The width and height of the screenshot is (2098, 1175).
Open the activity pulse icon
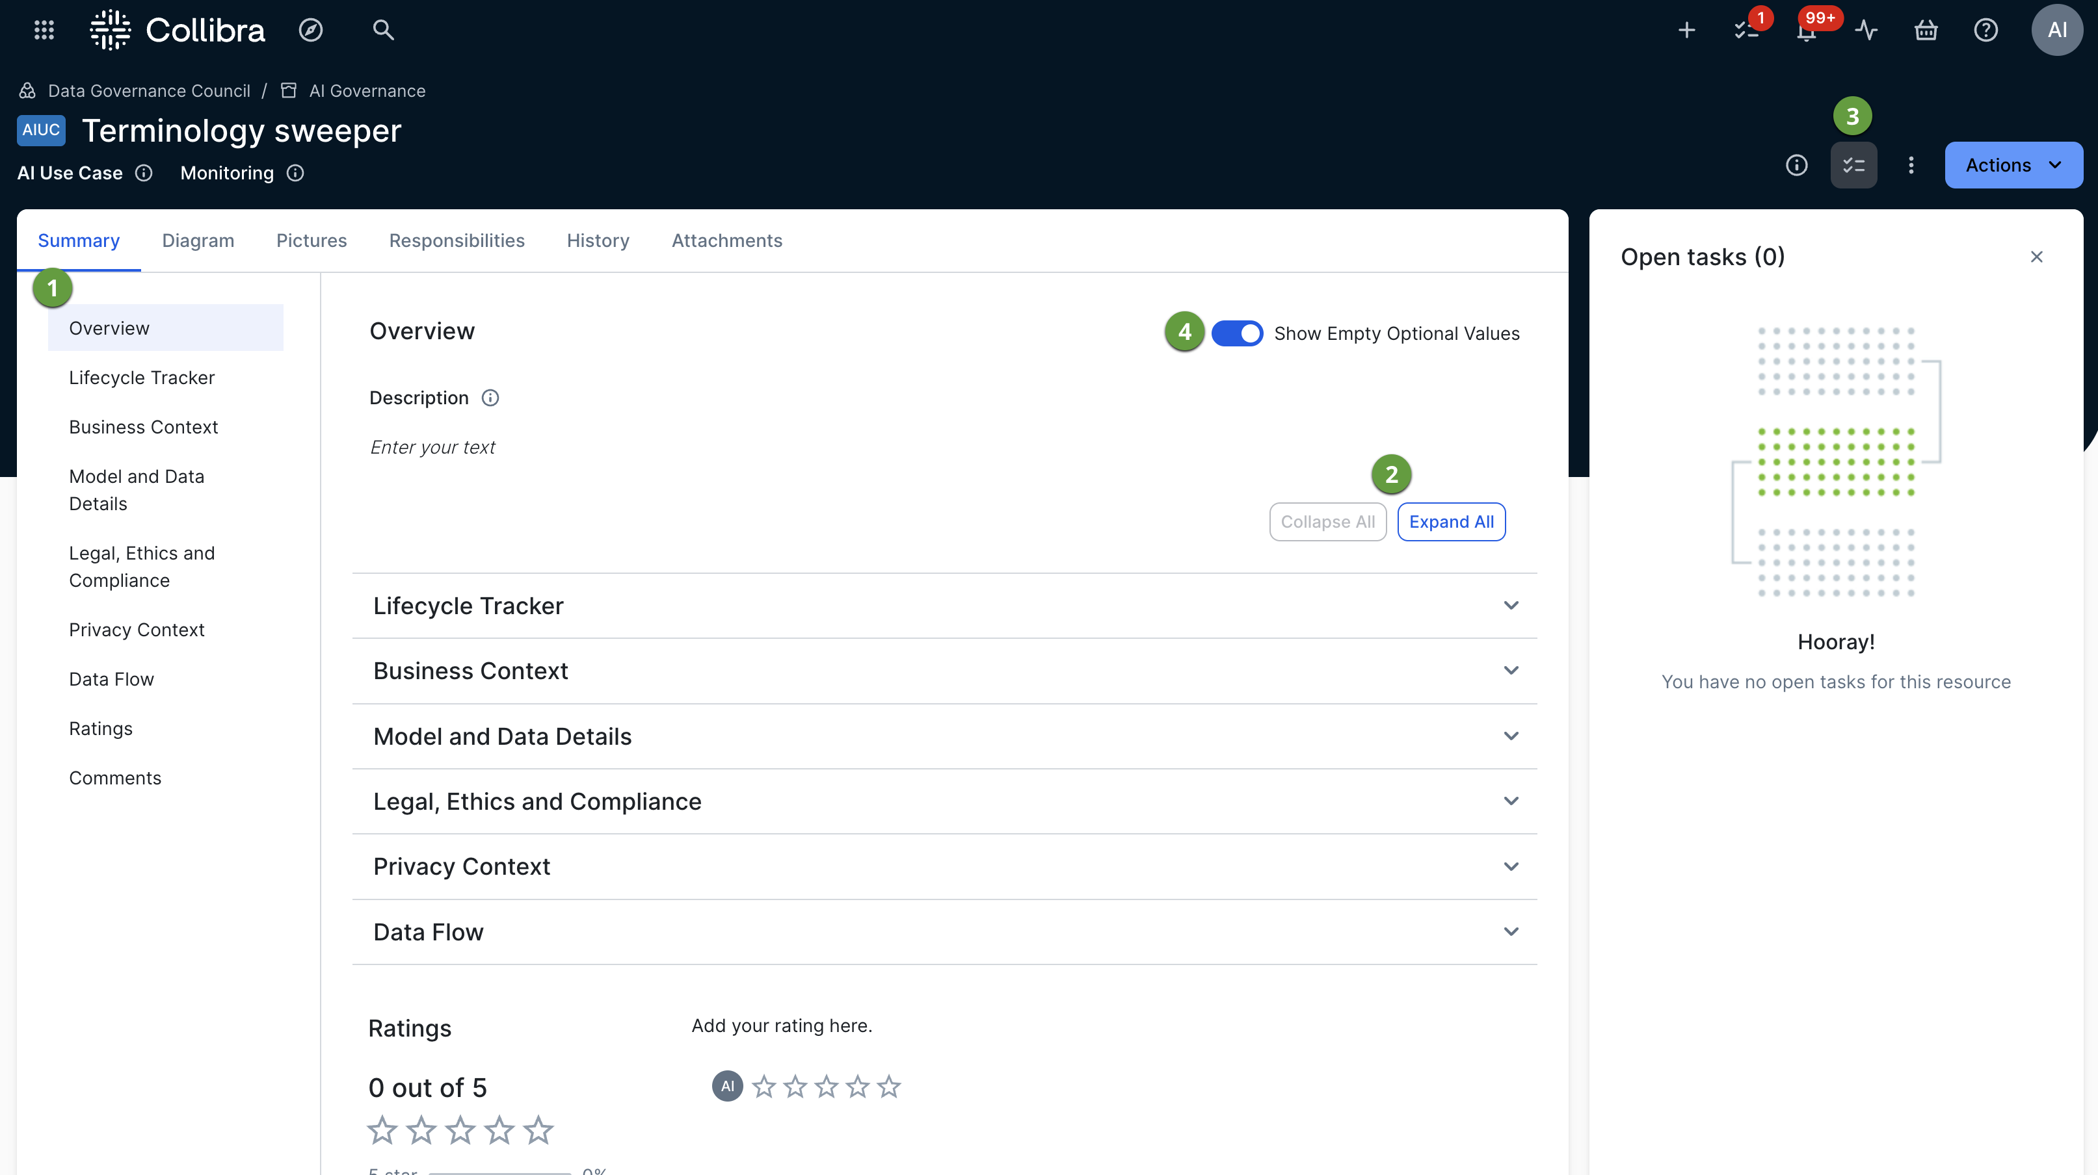click(1866, 30)
